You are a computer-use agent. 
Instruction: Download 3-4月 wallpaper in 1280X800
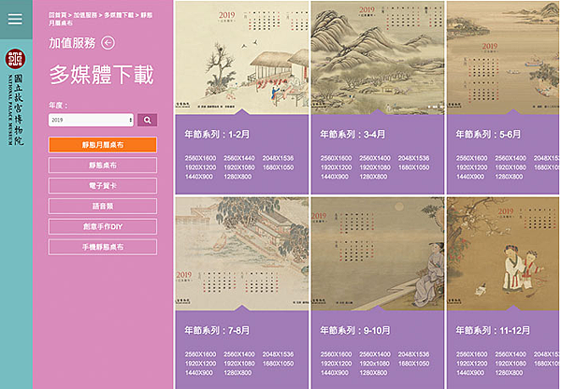click(373, 177)
